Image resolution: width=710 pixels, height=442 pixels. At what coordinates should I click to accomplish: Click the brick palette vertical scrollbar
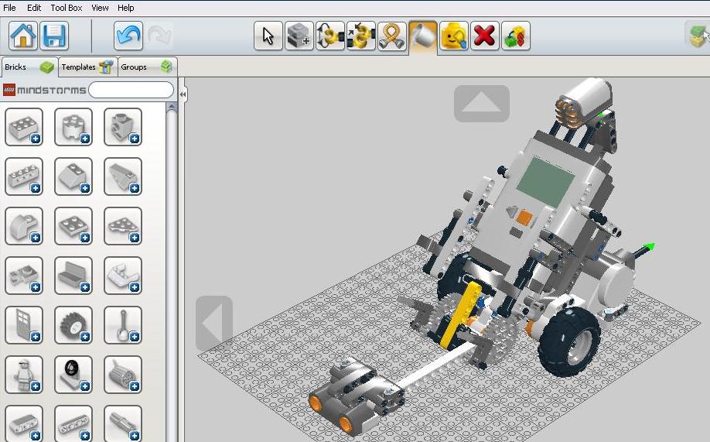click(171, 272)
